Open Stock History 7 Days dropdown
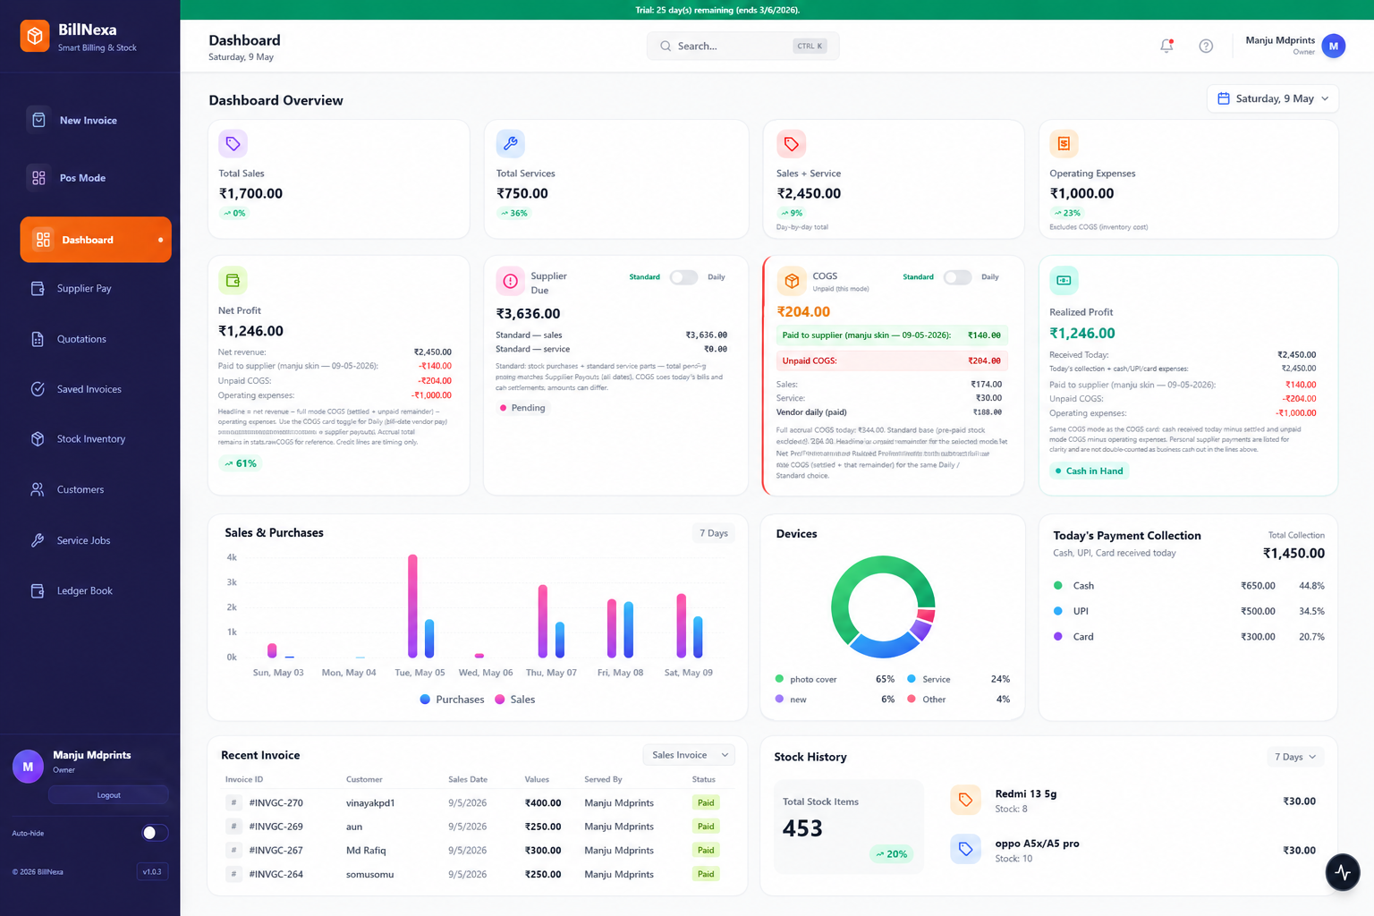Screen dimensions: 1374x916 coord(1295,757)
